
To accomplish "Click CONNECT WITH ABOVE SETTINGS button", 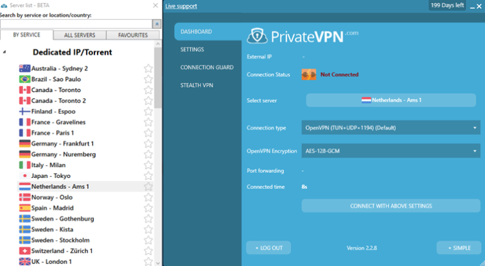I will [391, 206].
